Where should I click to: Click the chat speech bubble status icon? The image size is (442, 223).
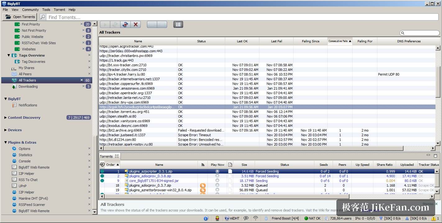tap(246, 218)
